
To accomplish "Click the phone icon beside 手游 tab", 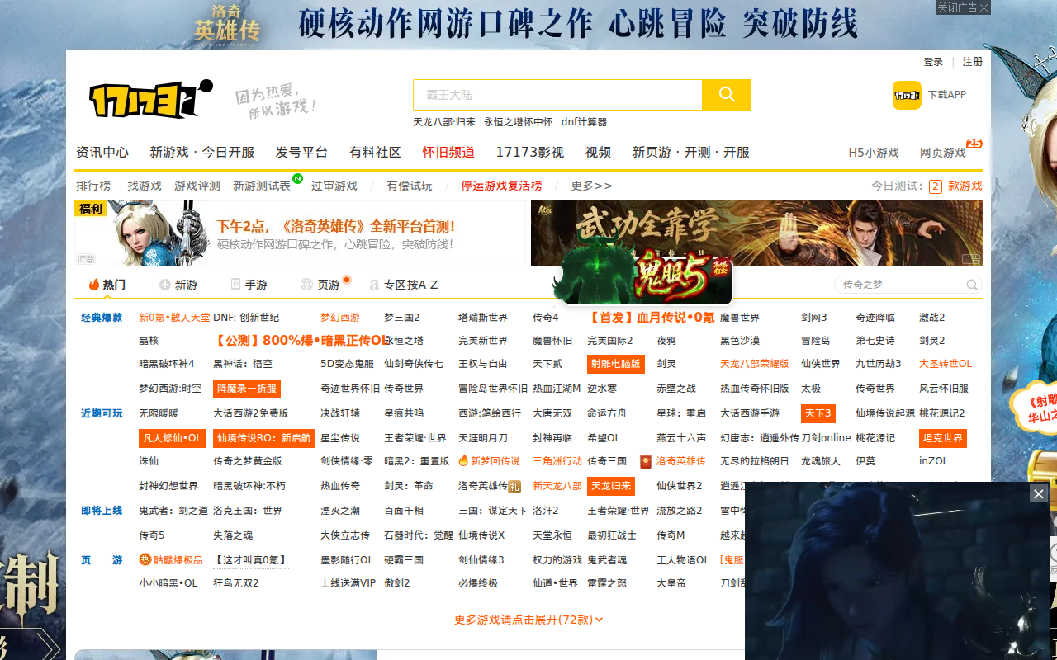I will click(x=235, y=285).
